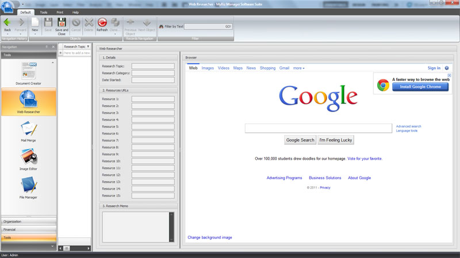Click the Sign in link

tap(434, 68)
